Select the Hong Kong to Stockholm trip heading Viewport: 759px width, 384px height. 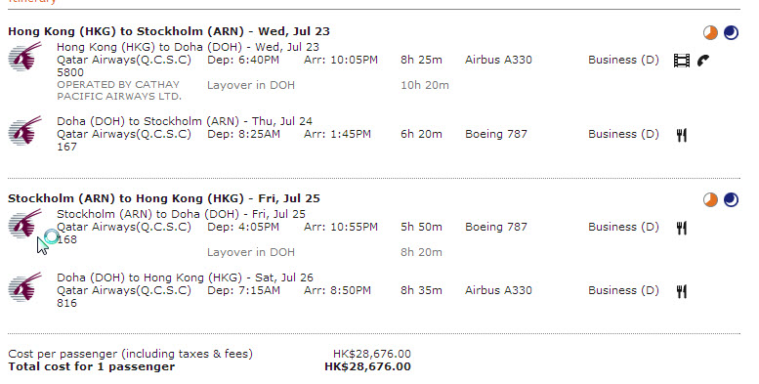pos(169,31)
